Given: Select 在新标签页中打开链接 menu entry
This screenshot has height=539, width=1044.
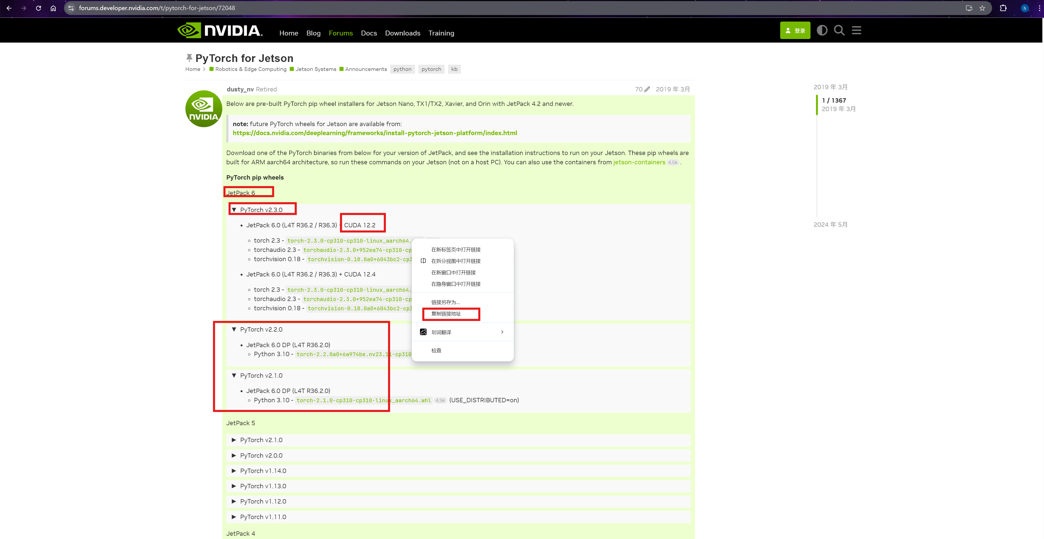Looking at the screenshot, I should click(456, 250).
